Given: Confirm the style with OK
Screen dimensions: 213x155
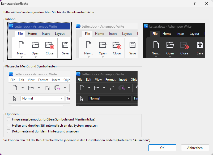Looking at the screenshot, I should point(162,148).
